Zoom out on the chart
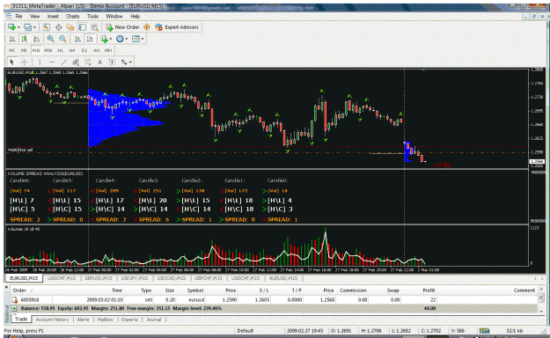The image size is (550, 338). [62, 39]
